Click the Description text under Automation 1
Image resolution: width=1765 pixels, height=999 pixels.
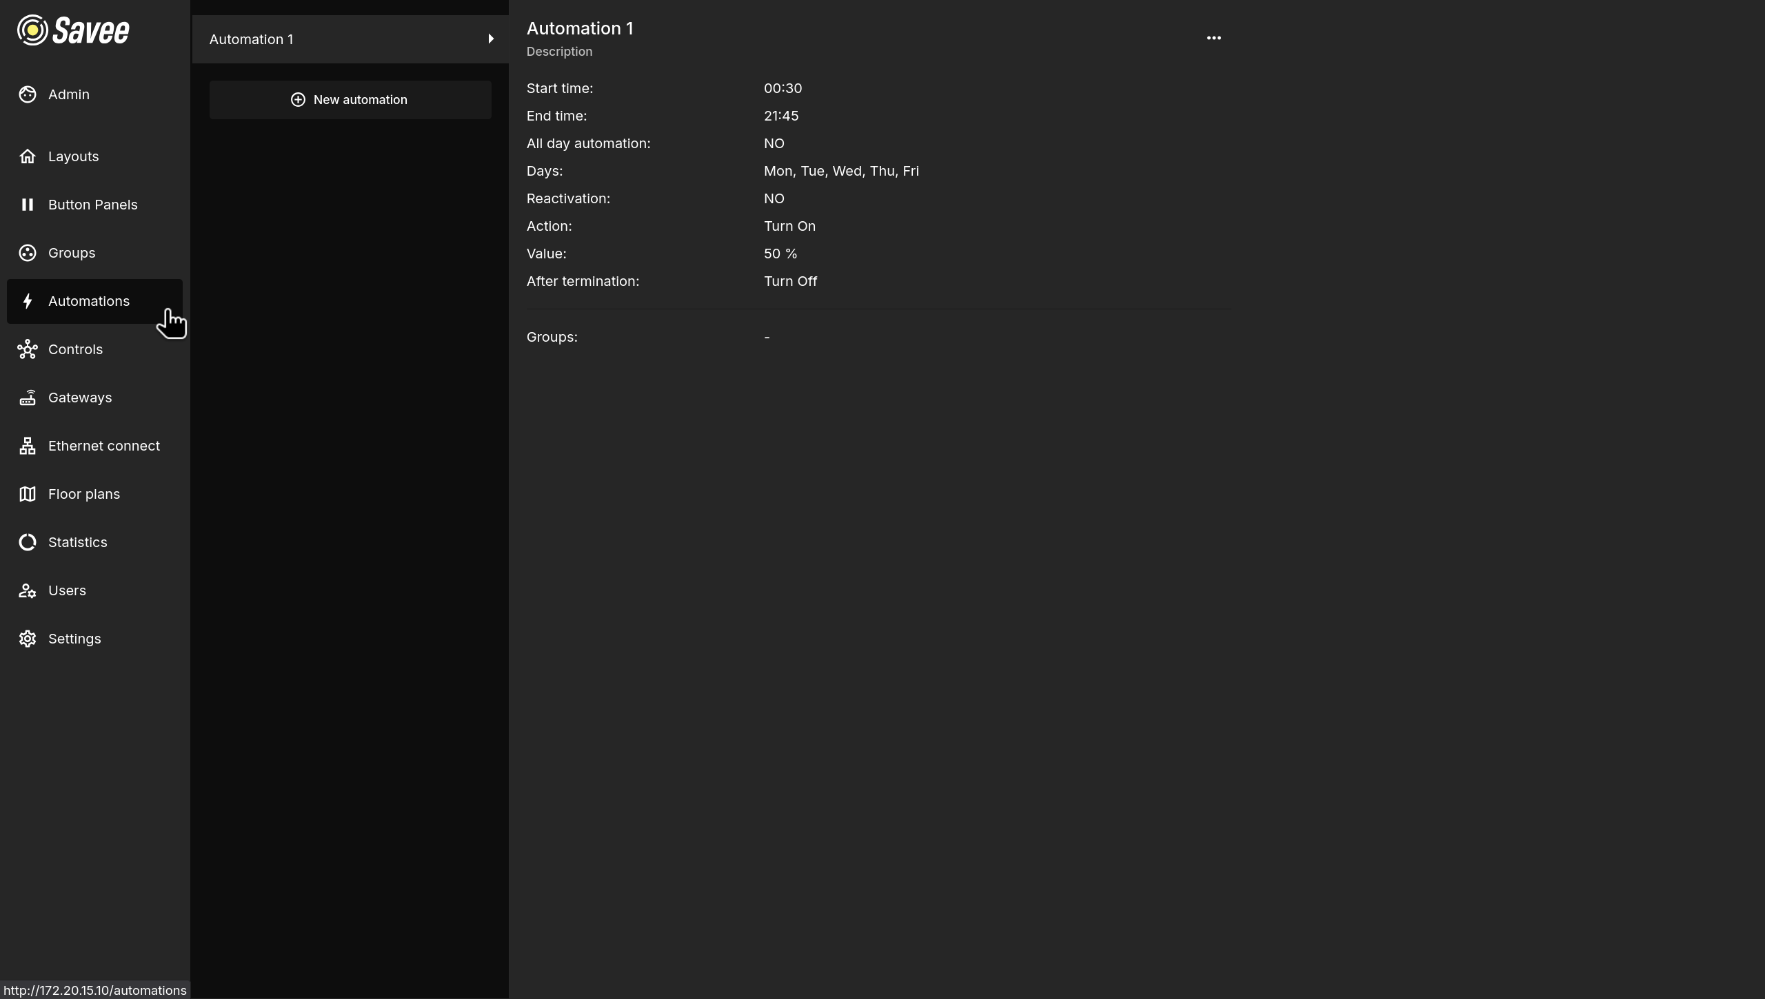(x=559, y=52)
